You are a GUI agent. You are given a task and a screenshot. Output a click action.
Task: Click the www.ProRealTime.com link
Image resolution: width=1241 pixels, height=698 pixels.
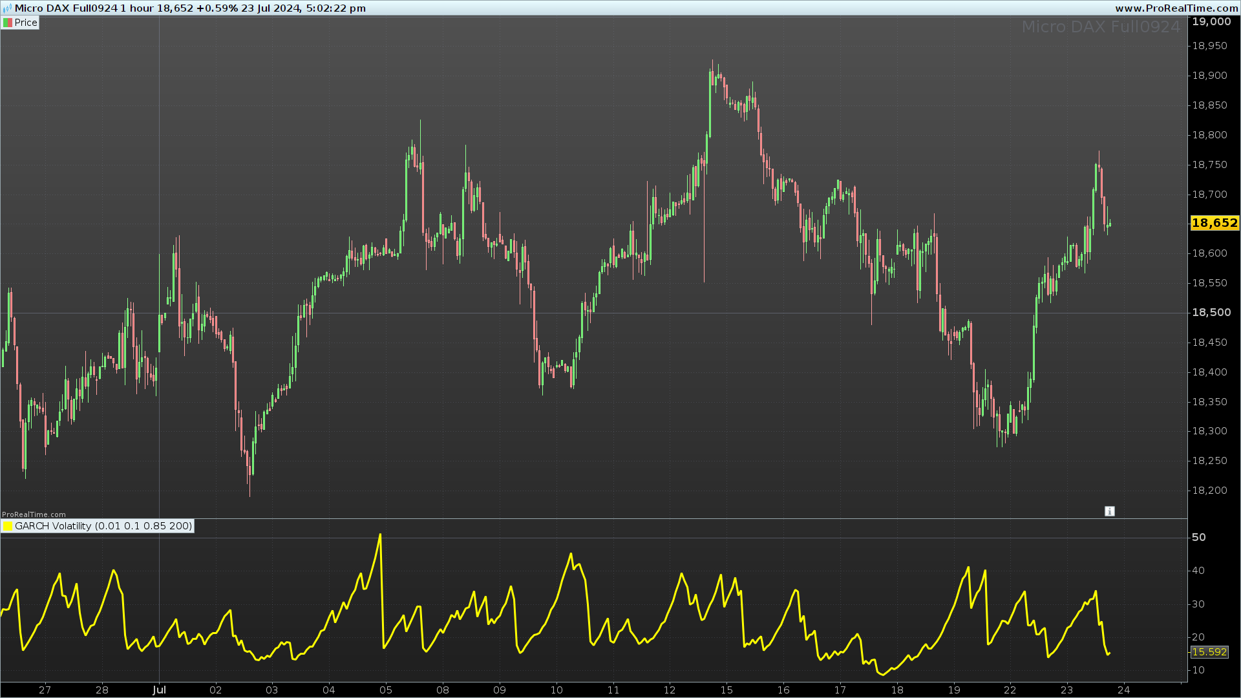click(x=1176, y=8)
